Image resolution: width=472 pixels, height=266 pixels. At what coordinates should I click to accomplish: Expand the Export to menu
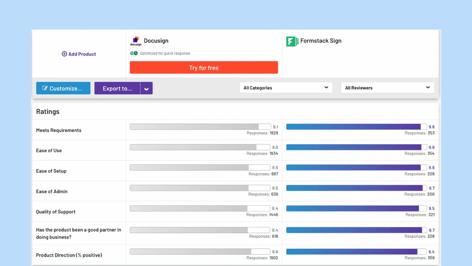(117, 88)
